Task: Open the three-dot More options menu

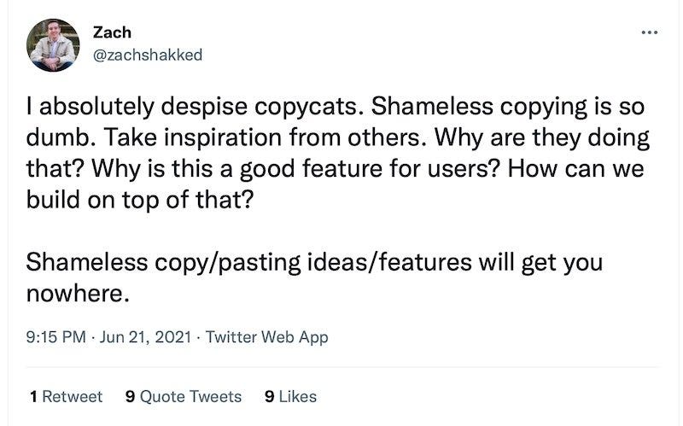Action: tap(649, 32)
